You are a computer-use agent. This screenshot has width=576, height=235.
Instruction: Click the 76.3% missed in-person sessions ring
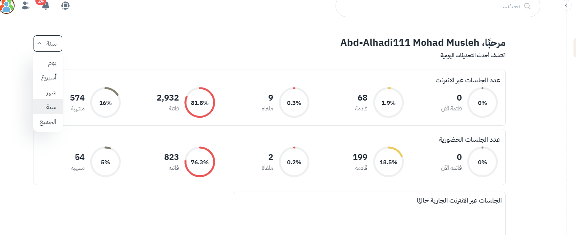(200, 162)
